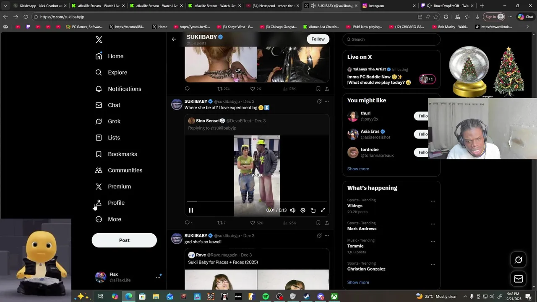
Task: Bookmark the top image post
Action: tap(318, 89)
